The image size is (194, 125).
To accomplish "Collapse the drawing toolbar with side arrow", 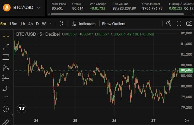I will pyautogui.click(x=12, y=115).
